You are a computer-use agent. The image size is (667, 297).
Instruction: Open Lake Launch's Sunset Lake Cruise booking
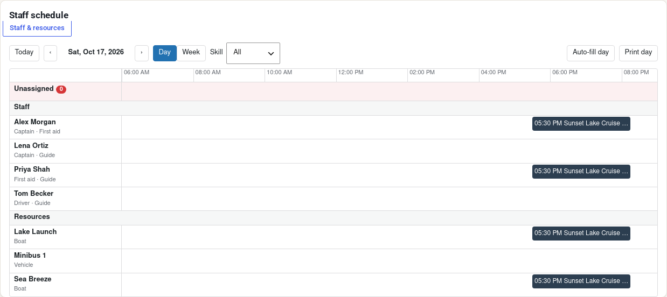coord(581,234)
